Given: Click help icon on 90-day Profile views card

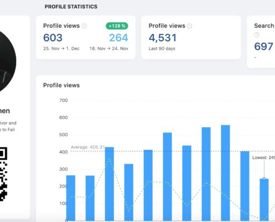Looking at the screenshot, I should (x=189, y=26).
